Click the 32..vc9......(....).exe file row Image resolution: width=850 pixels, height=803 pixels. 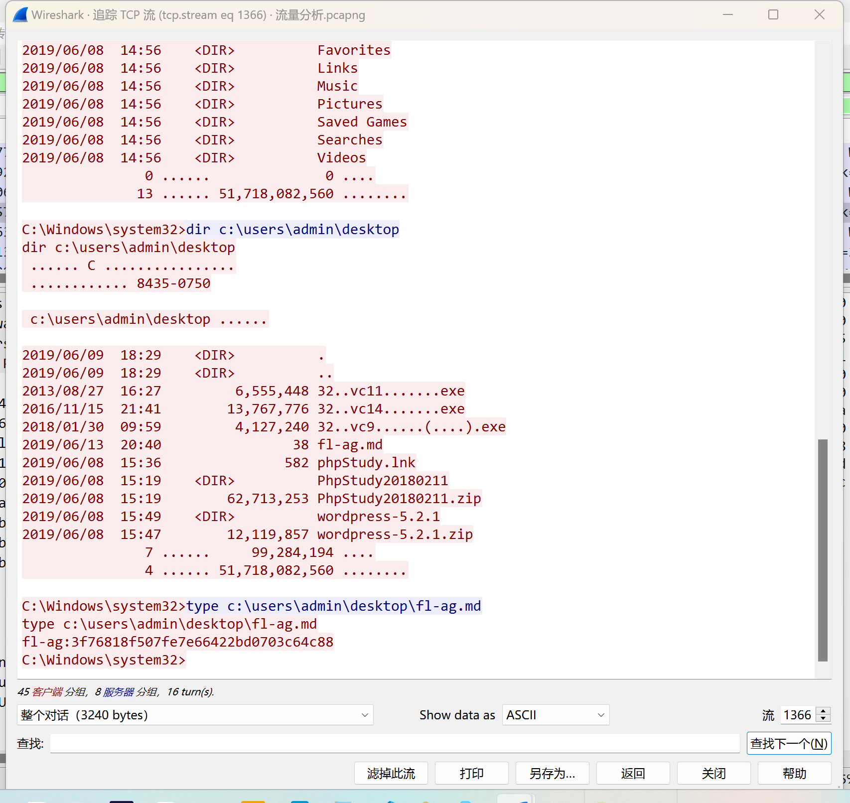pos(264,426)
